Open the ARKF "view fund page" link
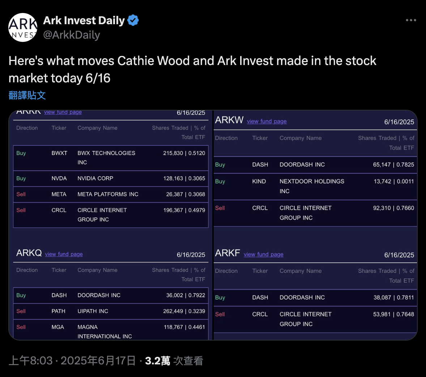The height and width of the screenshot is (377, 426). pos(263,255)
